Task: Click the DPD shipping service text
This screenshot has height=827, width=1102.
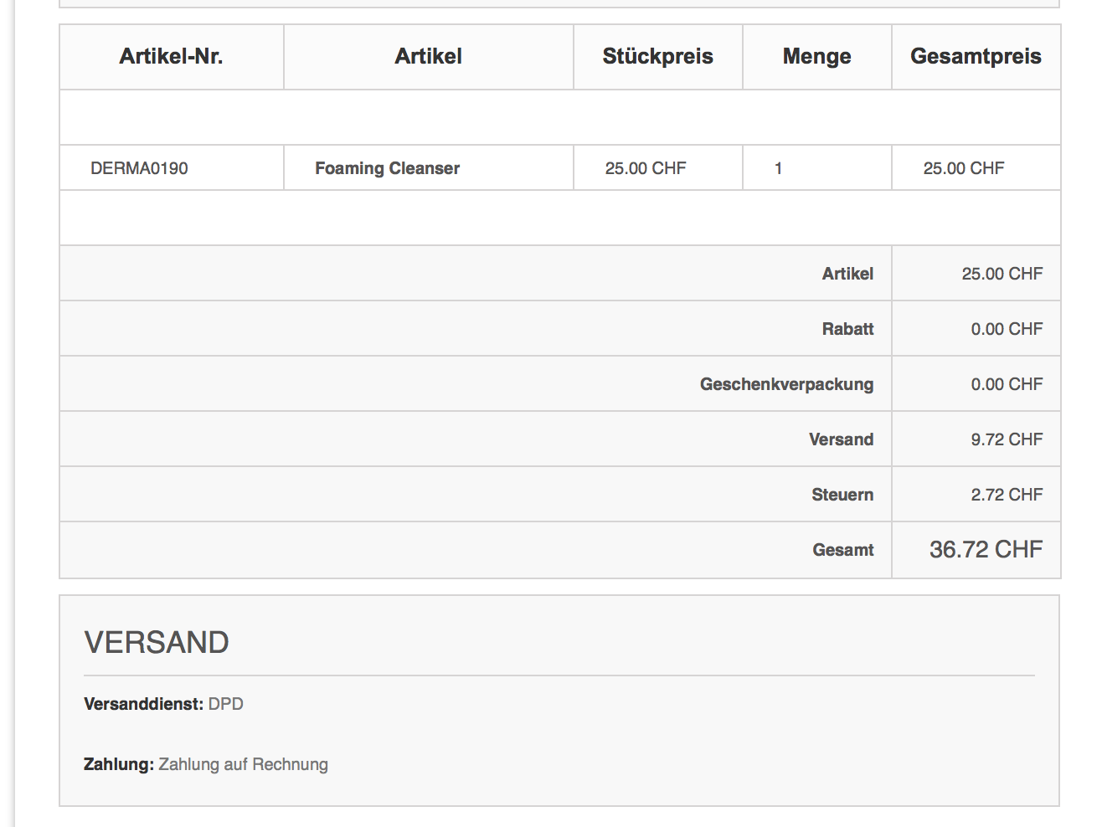Action: point(226,704)
